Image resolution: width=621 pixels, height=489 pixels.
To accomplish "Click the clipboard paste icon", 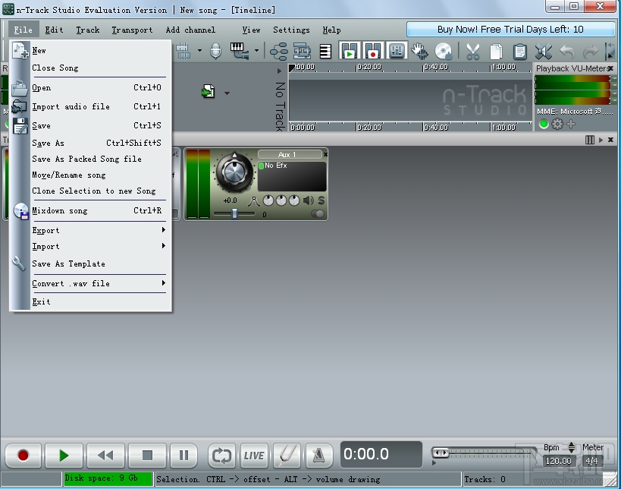I will click(519, 52).
